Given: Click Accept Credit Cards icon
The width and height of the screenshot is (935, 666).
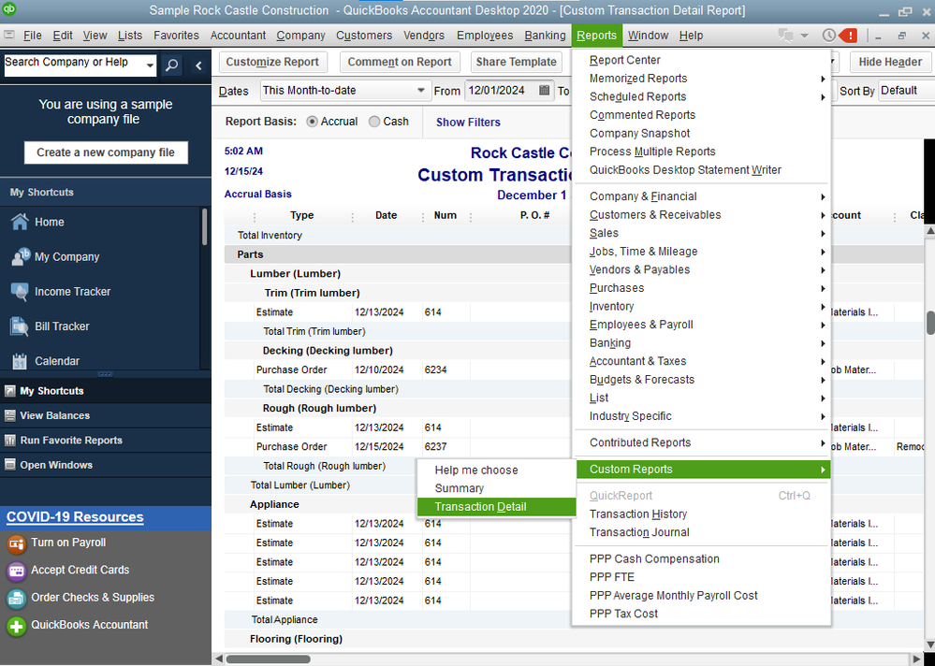Looking at the screenshot, I should click(17, 571).
